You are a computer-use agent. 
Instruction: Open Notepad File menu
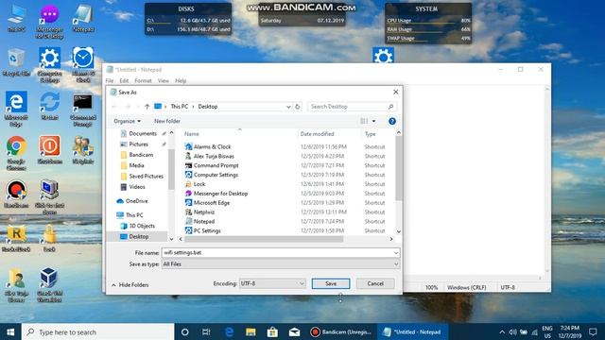(x=110, y=80)
